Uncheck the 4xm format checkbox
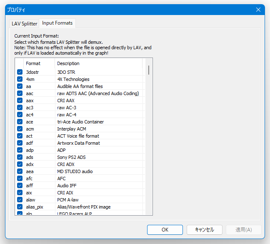The height and width of the screenshot is (244, 270). click(20, 79)
